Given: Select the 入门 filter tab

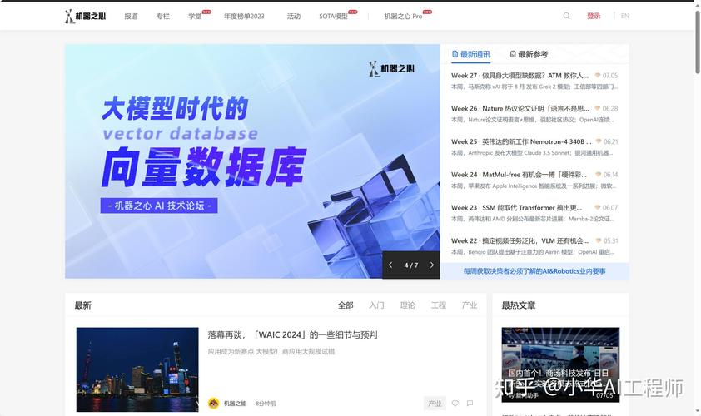Looking at the screenshot, I should point(376,305).
